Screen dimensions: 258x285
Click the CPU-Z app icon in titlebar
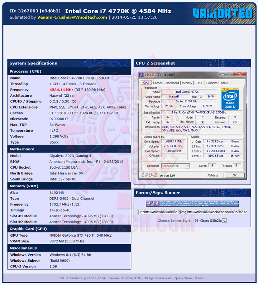(141, 75)
